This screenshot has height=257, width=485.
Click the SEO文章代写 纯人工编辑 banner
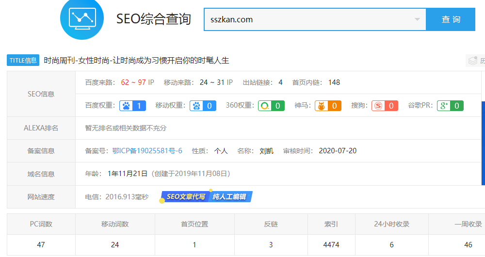point(207,197)
